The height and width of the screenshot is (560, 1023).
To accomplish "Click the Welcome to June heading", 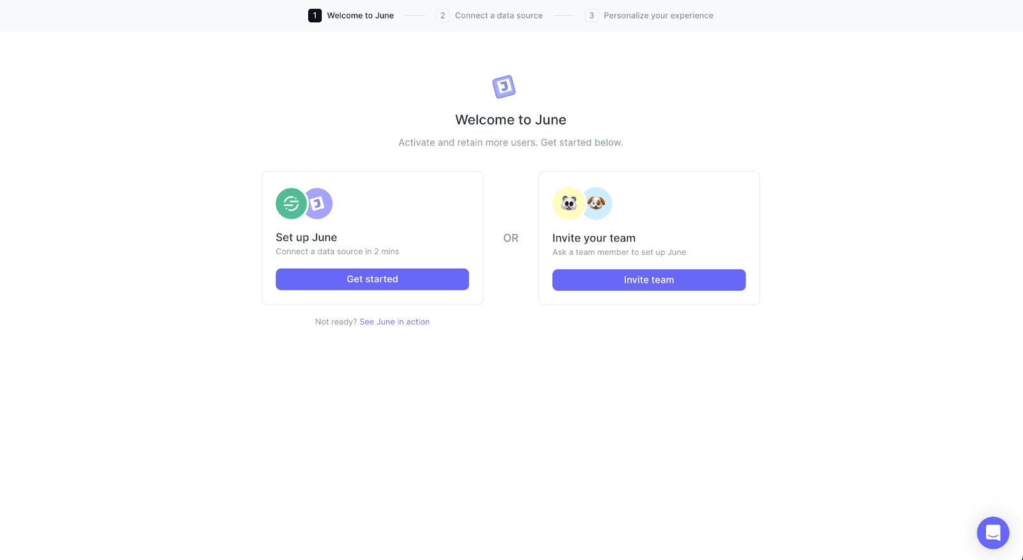I will pyautogui.click(x=511, y=120).
